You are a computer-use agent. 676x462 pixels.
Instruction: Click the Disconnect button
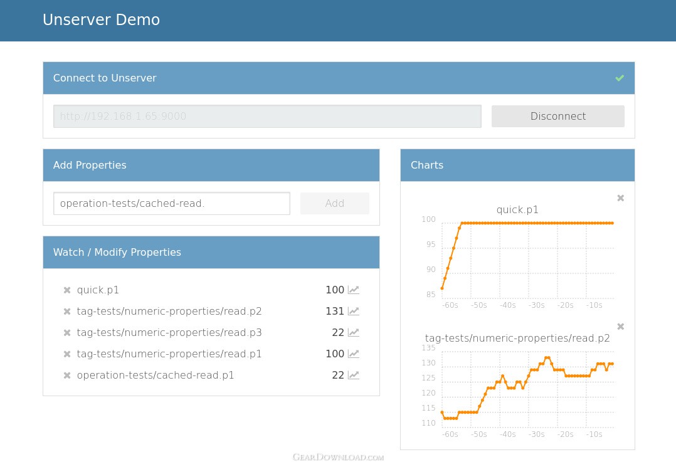click(558, 116)
